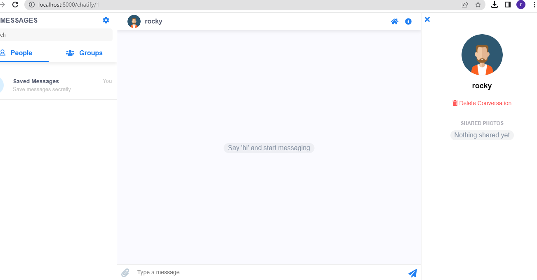The width and height of the screenshot is (537, 280).
Task: Select the Delete Conversation option
Action: 482,103
